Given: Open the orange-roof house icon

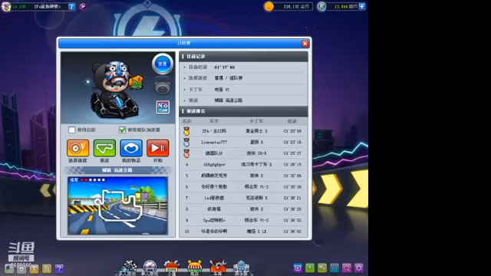Looking at the screenshot, I should coord(171,268).
